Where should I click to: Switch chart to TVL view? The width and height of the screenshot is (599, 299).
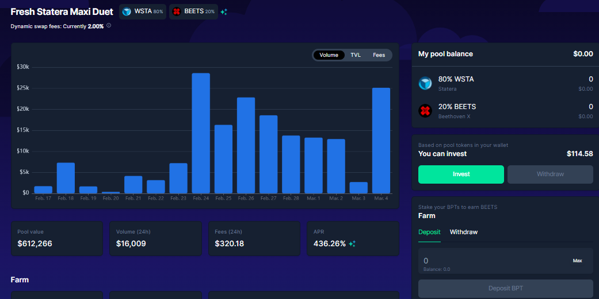[x=356, y=55]
